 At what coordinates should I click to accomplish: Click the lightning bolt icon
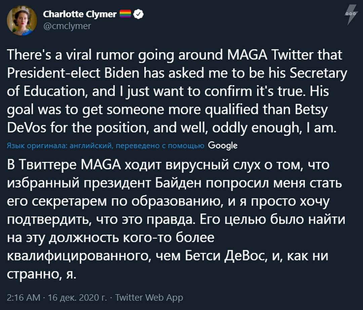pos(352,15)
